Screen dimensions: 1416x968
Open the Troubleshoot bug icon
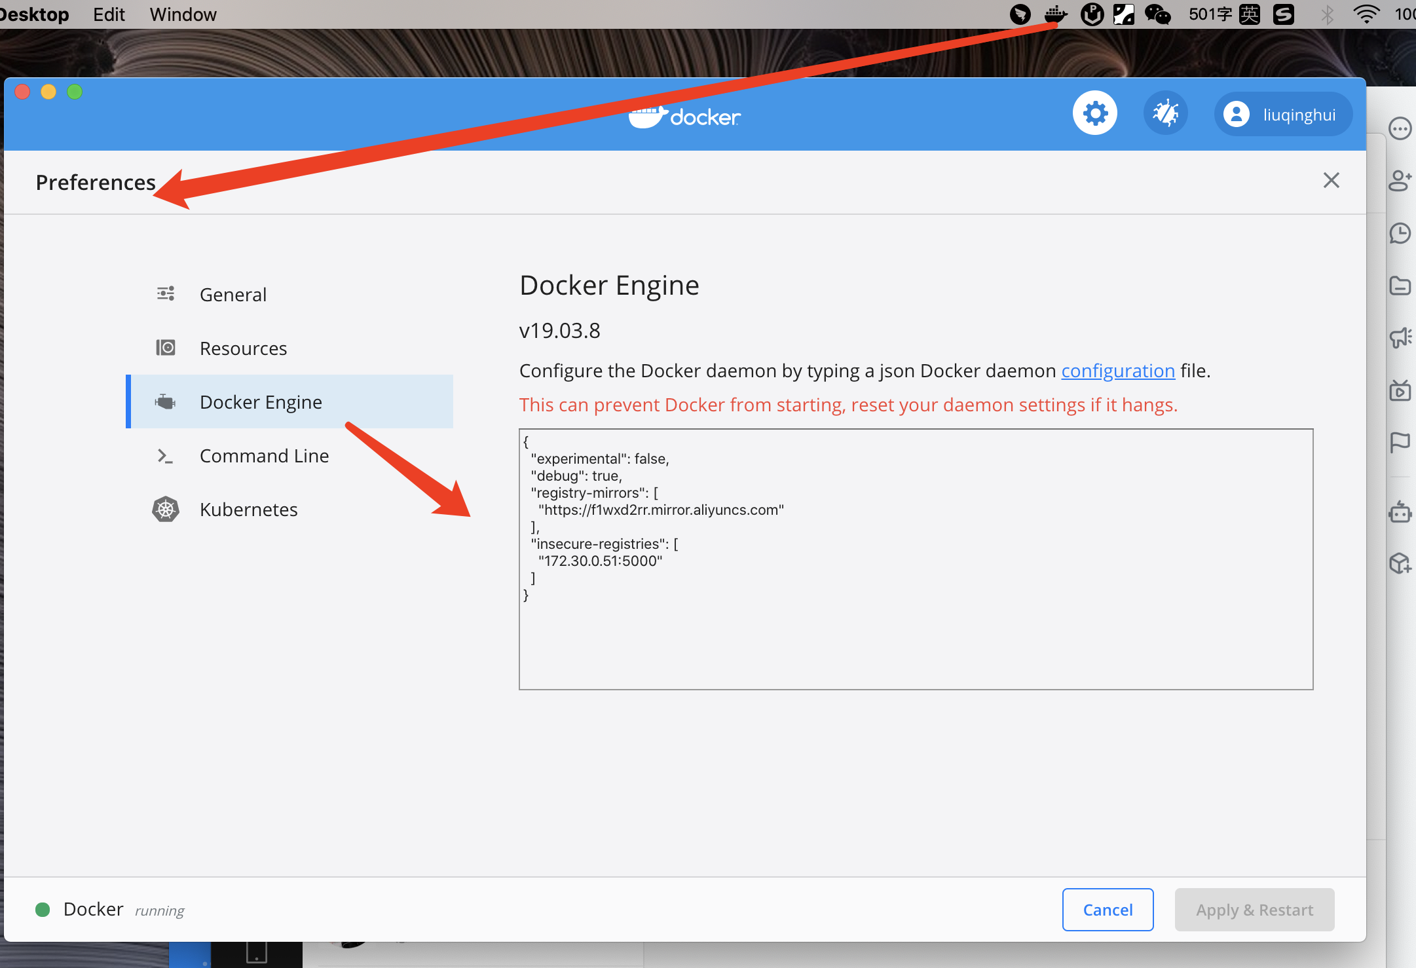[x=1165, y=113]
